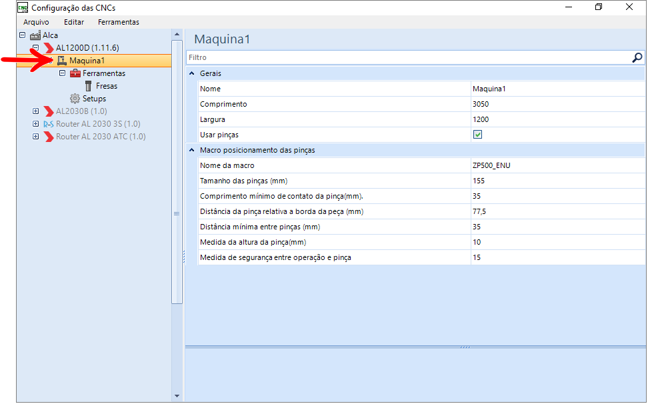Click the Router AL 2030 3S icon
This screenshot has height=406, width=654.
pos(49,124)
